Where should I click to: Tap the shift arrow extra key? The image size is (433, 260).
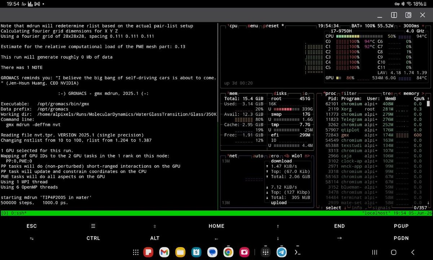pyautogui.click(x=155, y=226)
